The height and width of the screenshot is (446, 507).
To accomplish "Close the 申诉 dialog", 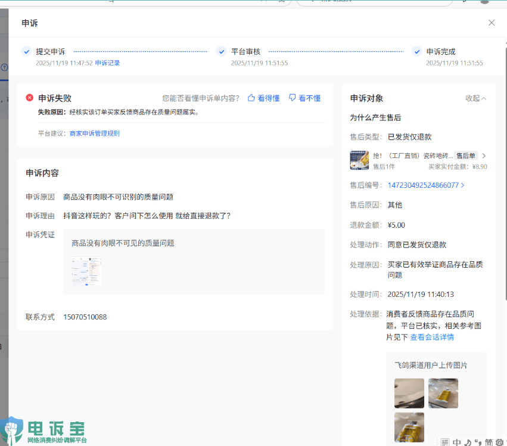I will [x=492, y=23].
